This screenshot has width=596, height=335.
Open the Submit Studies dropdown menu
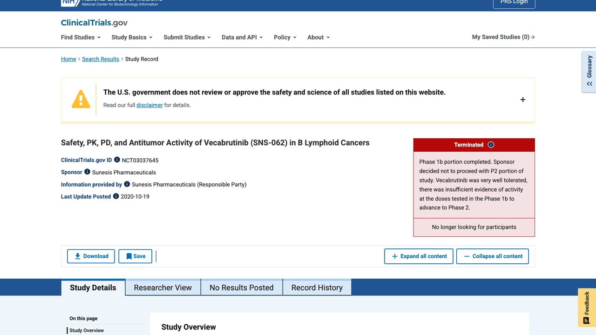point(187,37)
